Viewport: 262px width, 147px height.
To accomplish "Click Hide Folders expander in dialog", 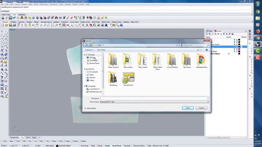I will [x=90, y=108].
